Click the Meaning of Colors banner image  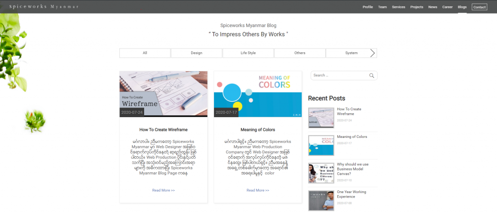258,94
